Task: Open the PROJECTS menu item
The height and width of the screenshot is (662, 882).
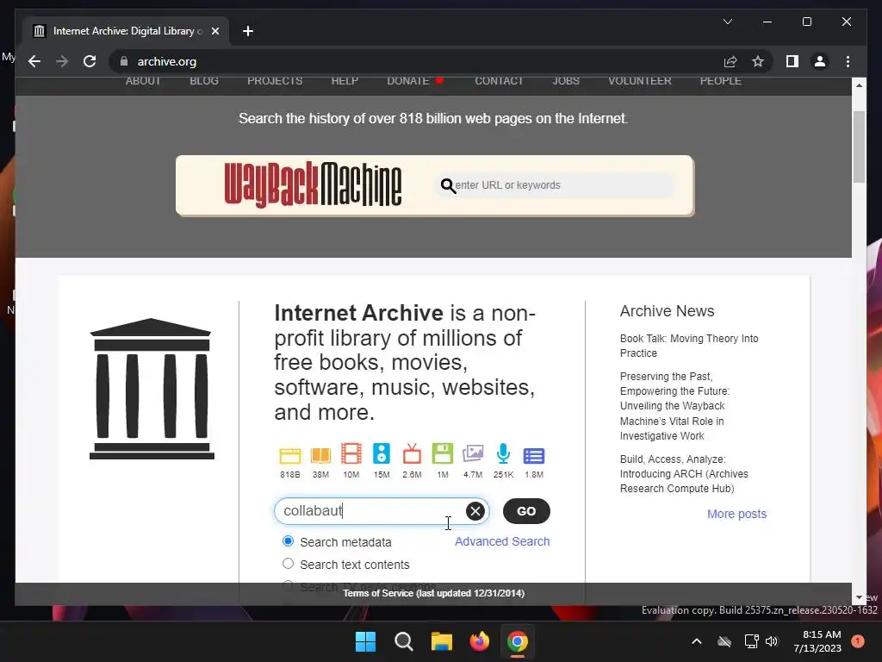Action: 275,81
